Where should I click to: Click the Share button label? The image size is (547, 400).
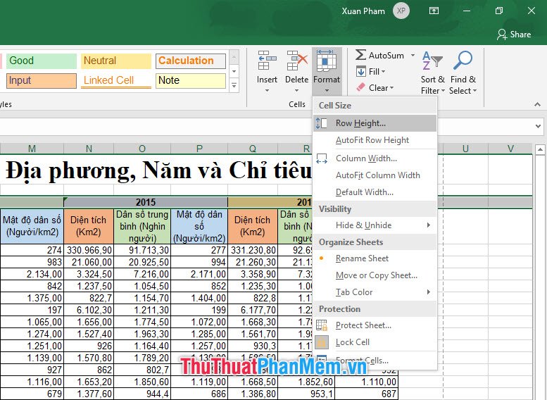tap(520, 35)
